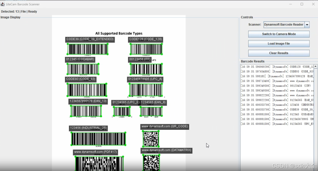Viewport: 318px width, 171px height.
Task: Select the result line containing 123456 (INDUSTRI
Action: (277, 105)
